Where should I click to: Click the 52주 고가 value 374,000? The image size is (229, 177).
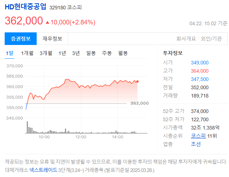200,112
